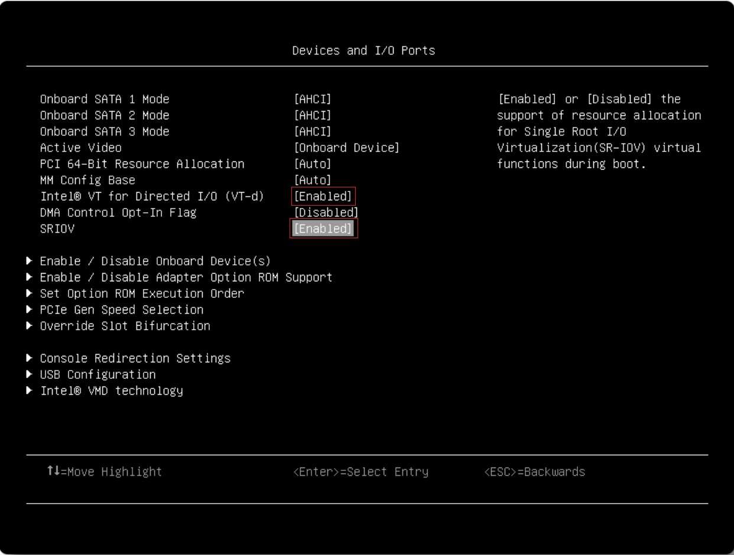Image resolution: width=734 pixels, height=555 pixels.
Task: Click arrow beside Enable / Disable Adapter Option ROM Support
Action: (x=30, y=277)
